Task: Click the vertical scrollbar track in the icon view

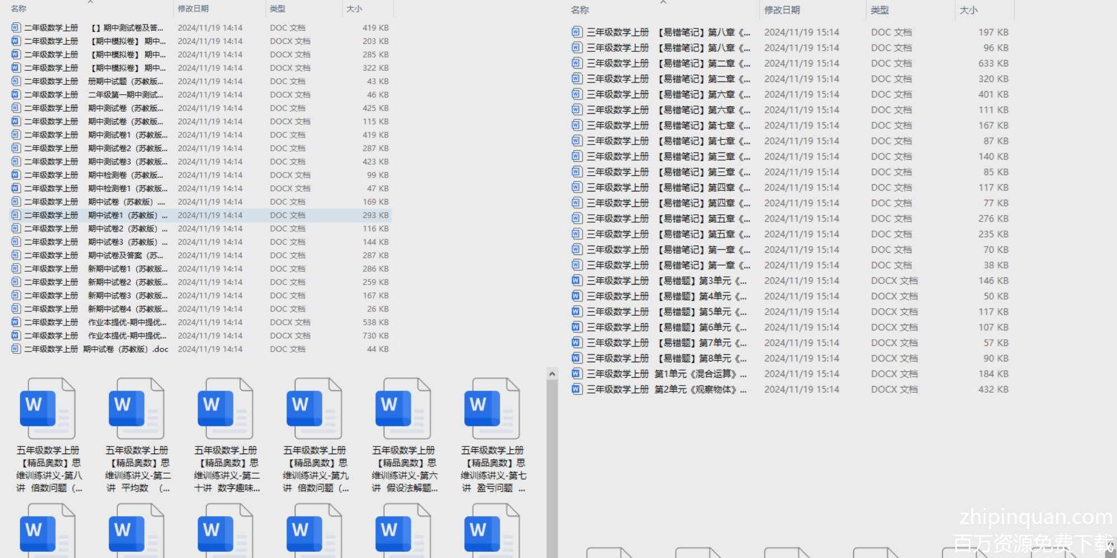Action: 552,474
